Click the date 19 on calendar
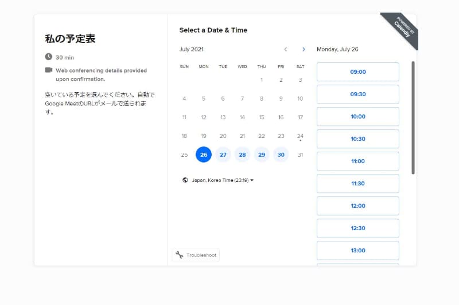Viewport: 459px width, 305px height. coord(204,136)
